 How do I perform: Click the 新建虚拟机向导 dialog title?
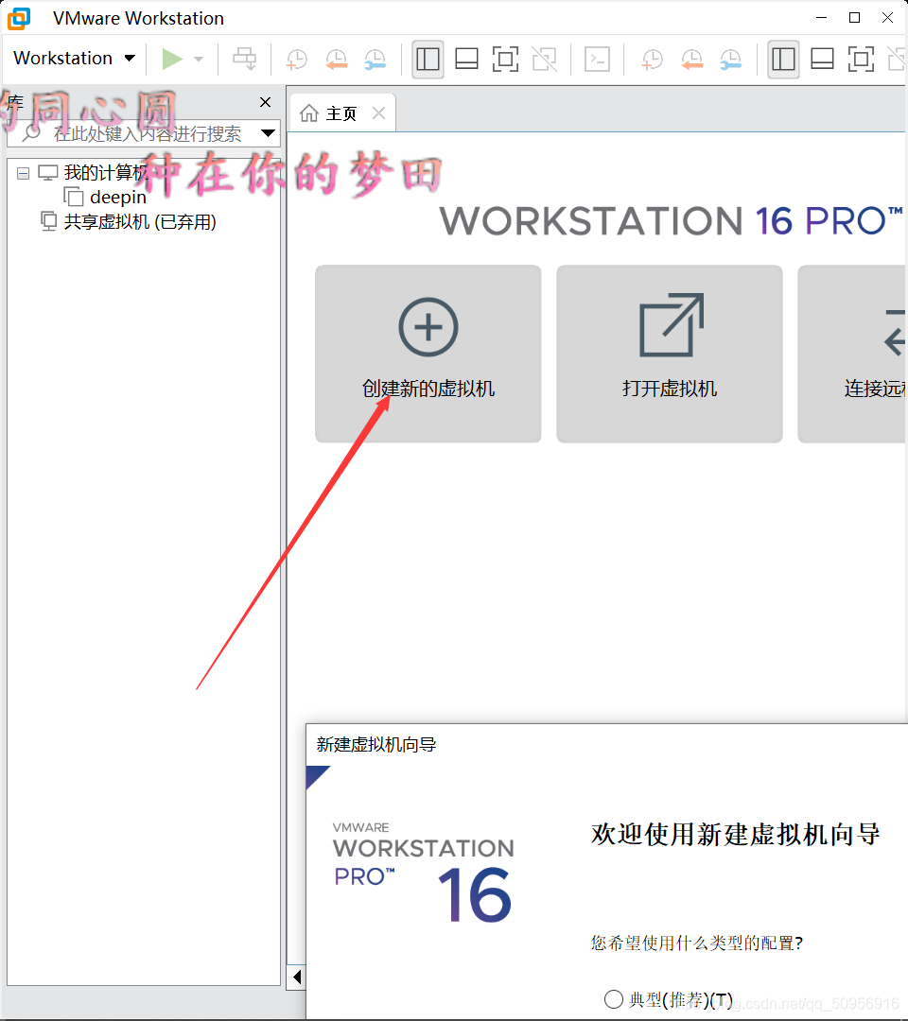pos(376,744)
